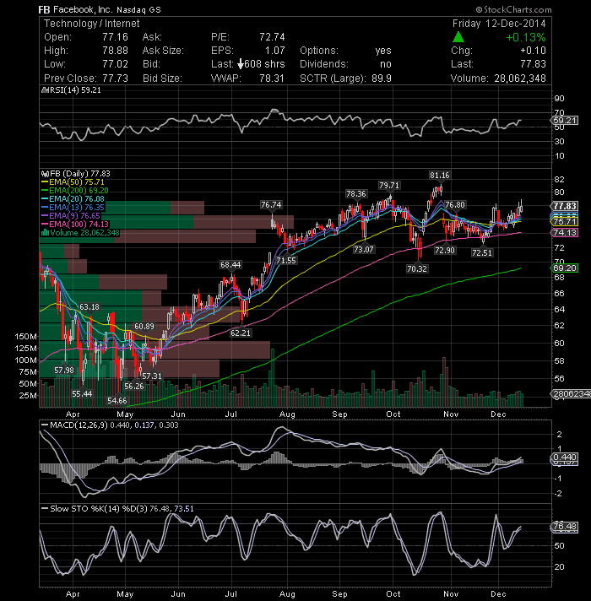Viewport: 591px width, 601px height.
Task: Click the Options yes value
Action: [x=383, y=50]
